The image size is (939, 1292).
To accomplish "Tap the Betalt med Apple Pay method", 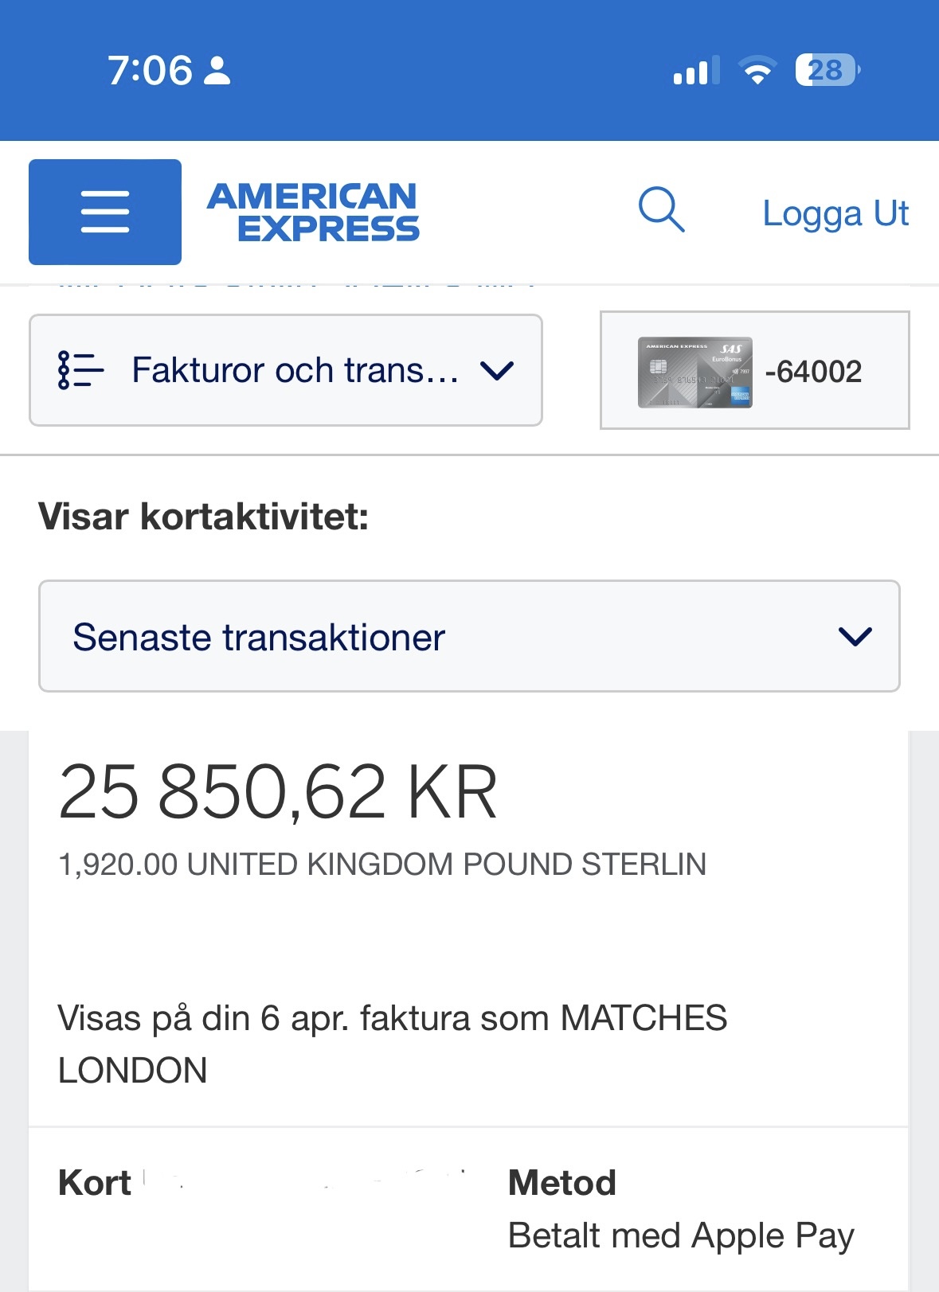I will coord(681,1235).
